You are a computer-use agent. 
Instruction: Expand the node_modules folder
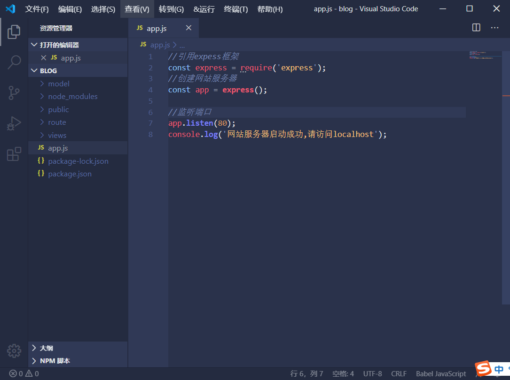click(72, 97)
